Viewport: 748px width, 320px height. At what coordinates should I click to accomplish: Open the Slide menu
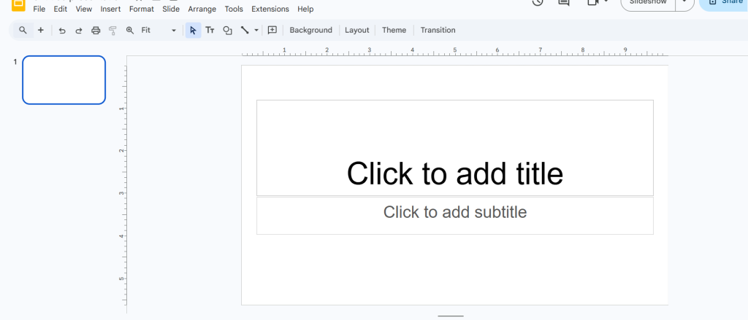click(171, 9)
